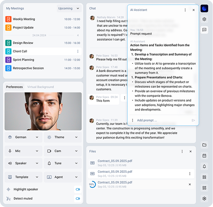
Task: Select the Client Call meeting row
Action: 43,51
